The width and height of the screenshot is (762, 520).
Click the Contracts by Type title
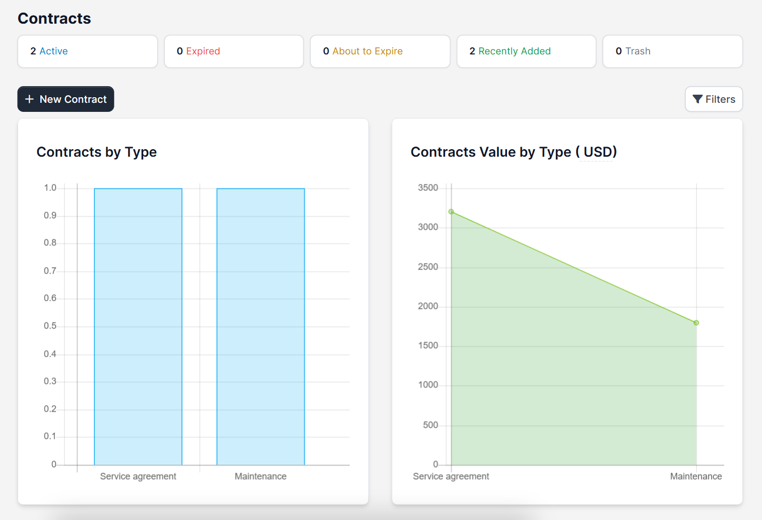97,152
